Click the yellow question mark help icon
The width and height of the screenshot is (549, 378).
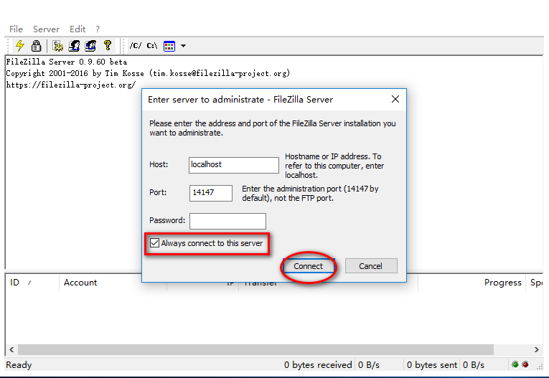(x=108, y=45)
